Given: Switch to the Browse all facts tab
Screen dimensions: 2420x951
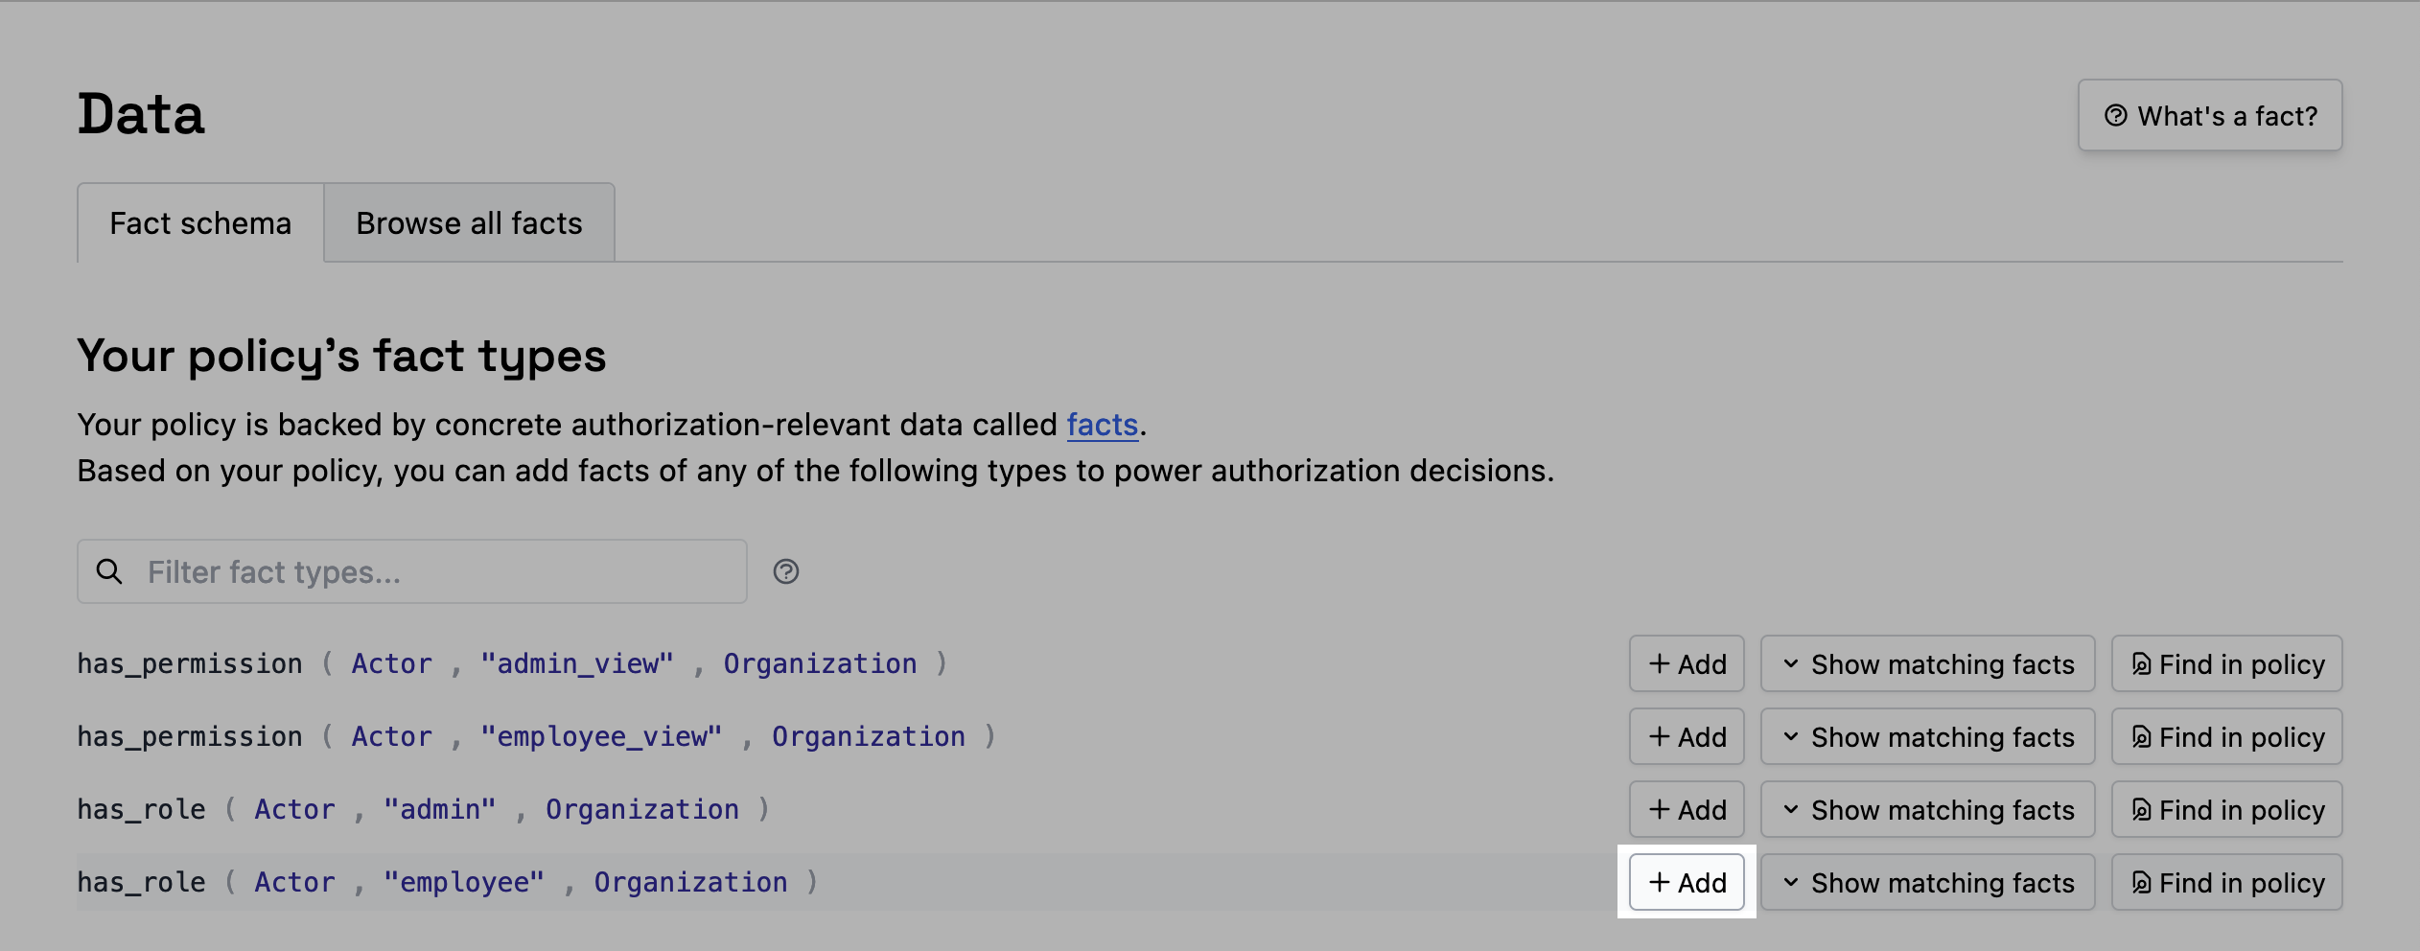Looking at the screenshot, I should (x=469, y=223).
